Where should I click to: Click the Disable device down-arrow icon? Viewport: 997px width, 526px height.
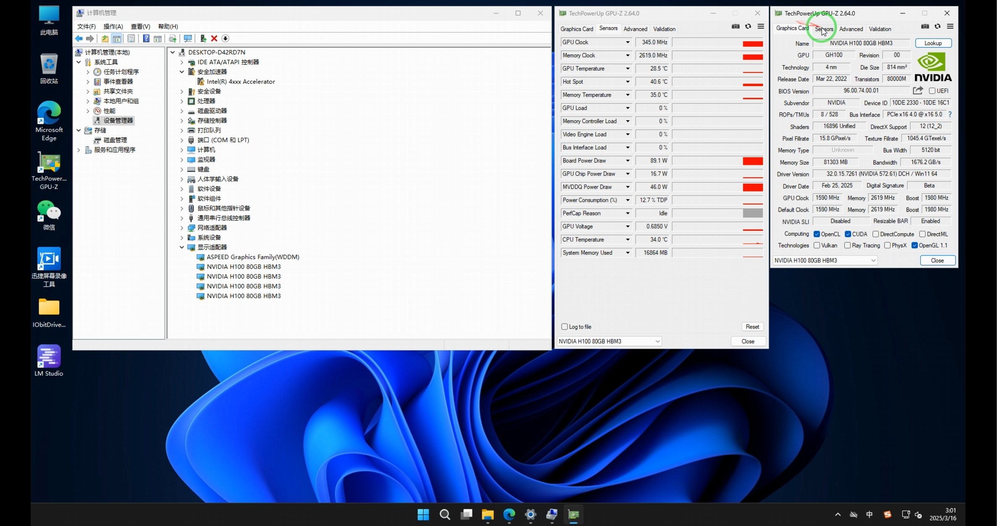(226, 39)
